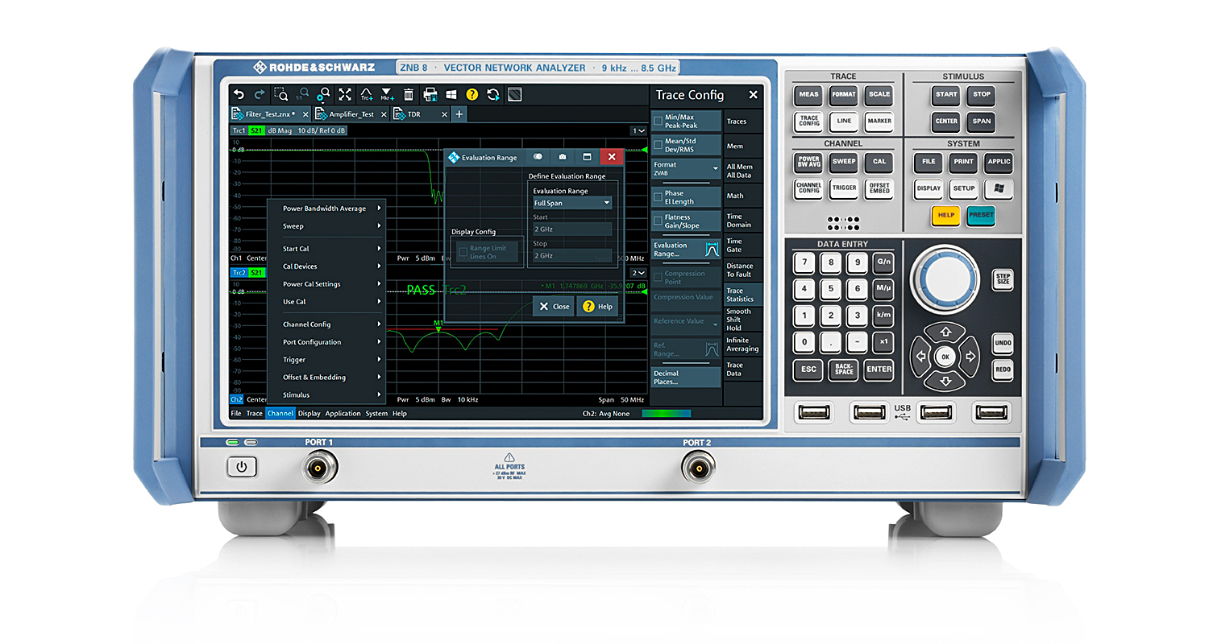Click the up arrow navigation key

945,332
